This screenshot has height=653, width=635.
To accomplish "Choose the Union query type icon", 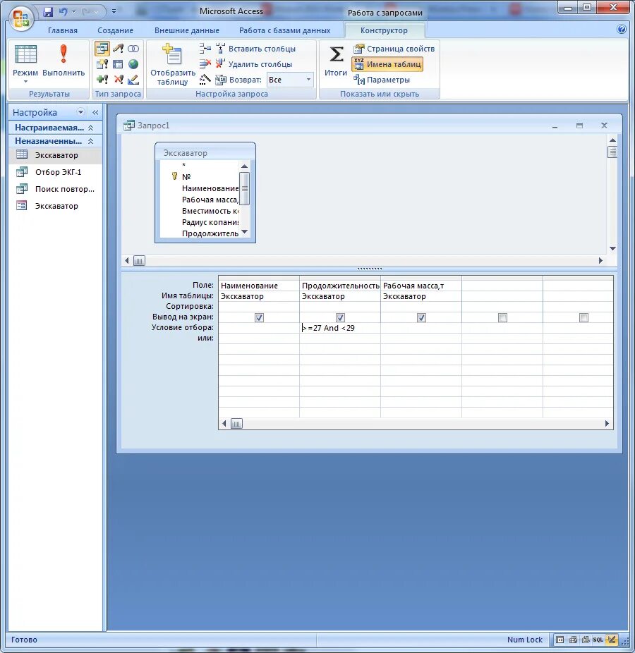I will (x=133, y=49).
